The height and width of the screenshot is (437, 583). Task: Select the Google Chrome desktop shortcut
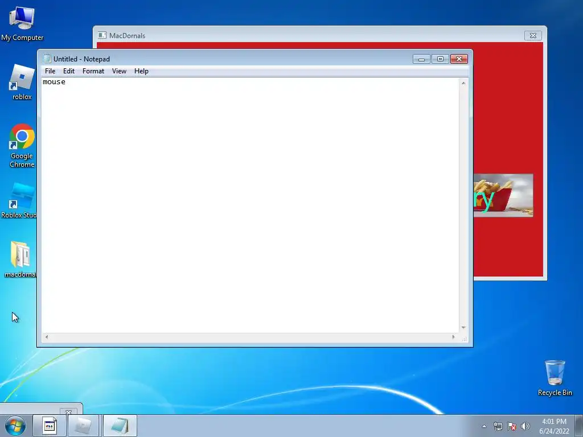point(22,146)
